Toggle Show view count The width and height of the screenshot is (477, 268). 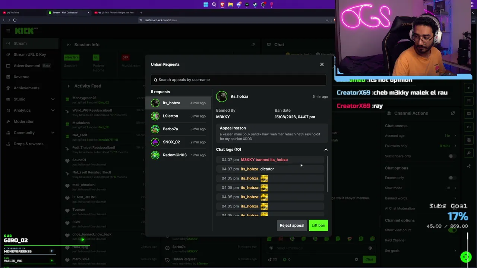point(452,230)
